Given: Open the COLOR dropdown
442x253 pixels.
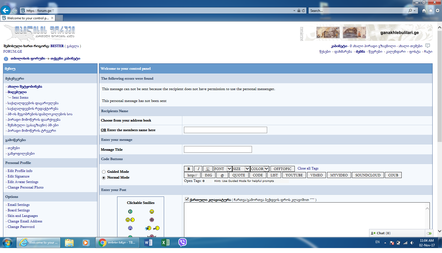Looking at the screenshot, I should pos(260,169).
